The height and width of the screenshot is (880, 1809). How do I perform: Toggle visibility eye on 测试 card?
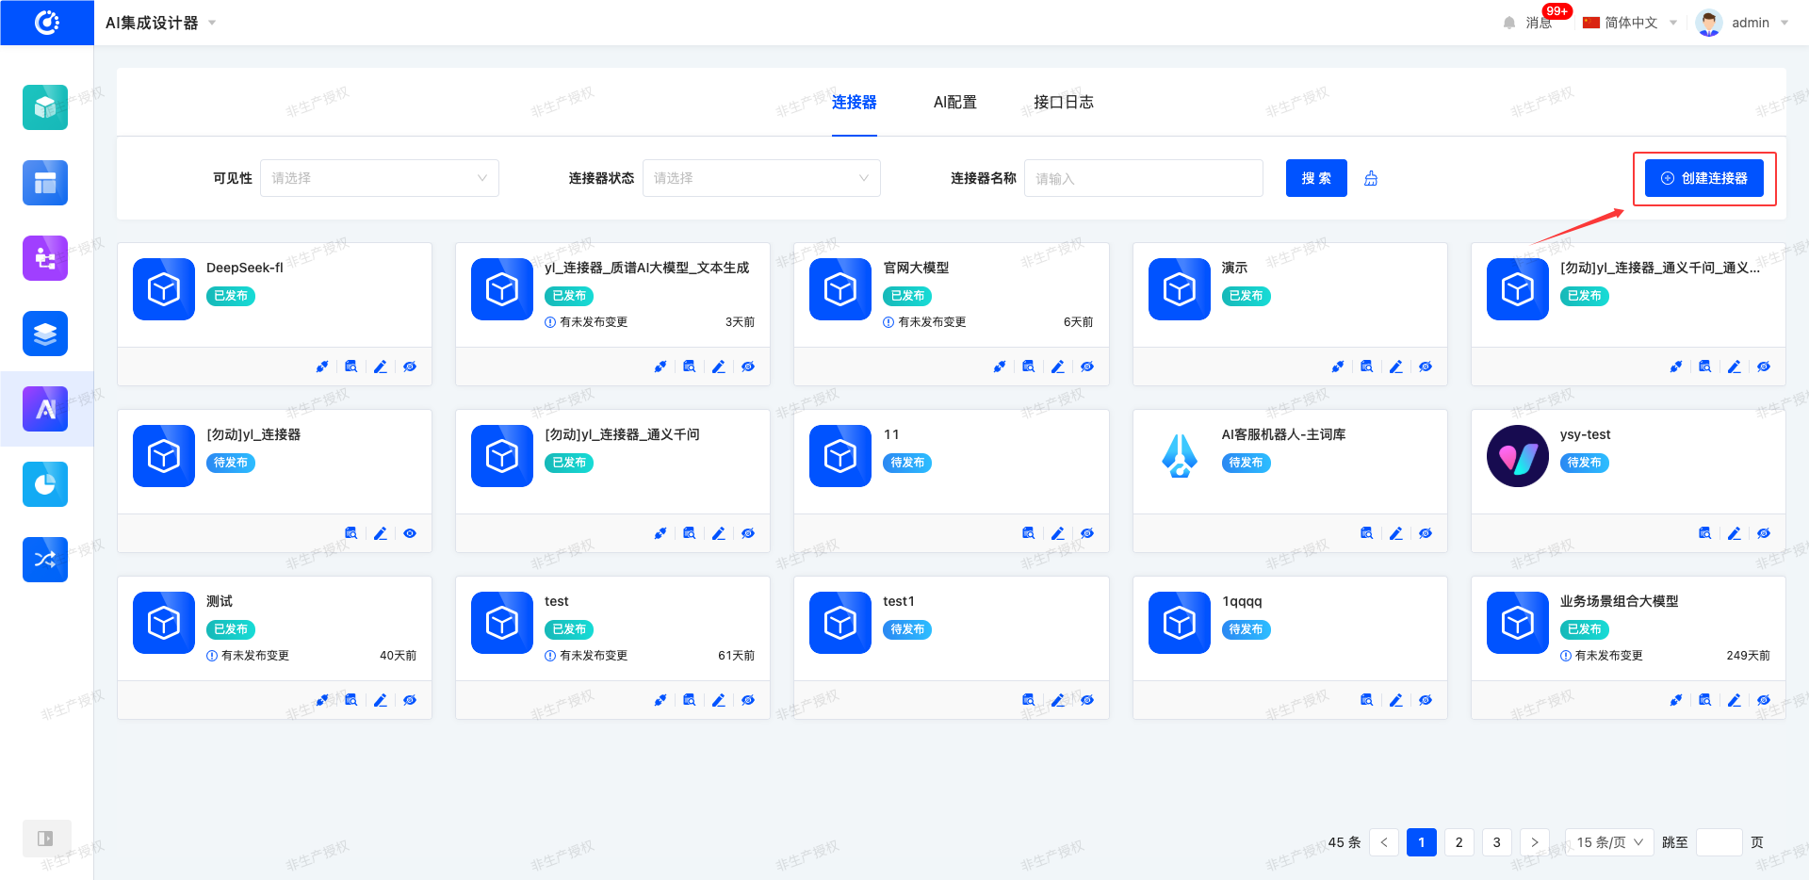tap(410, 700)
